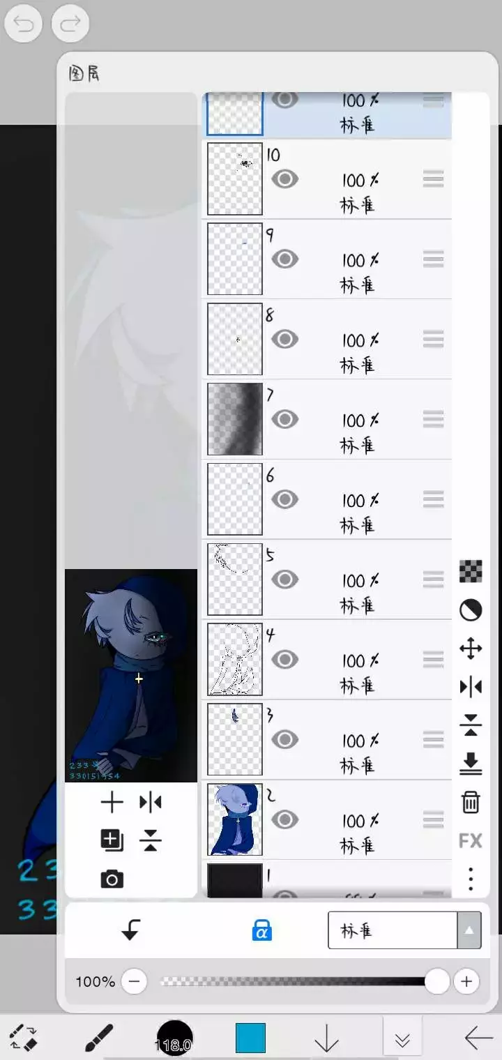The image size is (502, 1060).
Task: Tap the down arrow in bottom toolbar
Action: point(326,1038)
